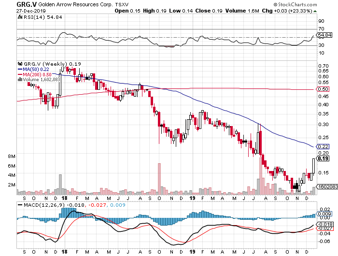Click the RSI 30 oversold axis label
Image resolution: width=338 pixels, height=256 pixels.
point(322,45)
